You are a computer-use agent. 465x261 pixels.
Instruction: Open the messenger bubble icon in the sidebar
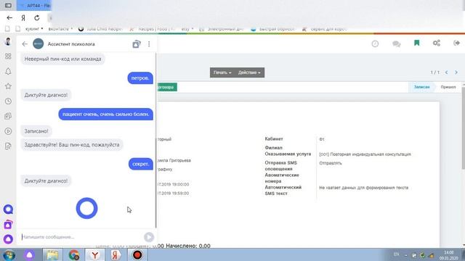click(8, 210)
